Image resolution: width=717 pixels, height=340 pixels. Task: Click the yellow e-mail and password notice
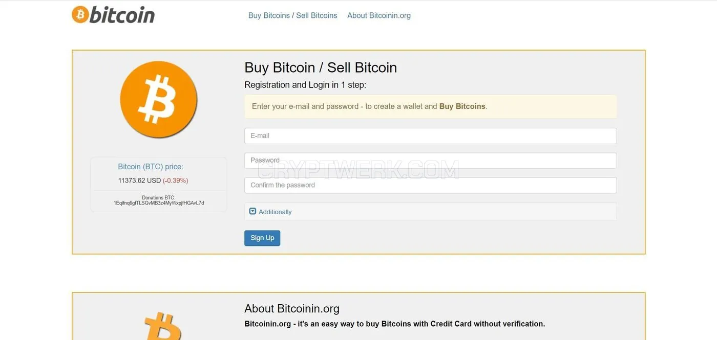(x=430, y=106)
